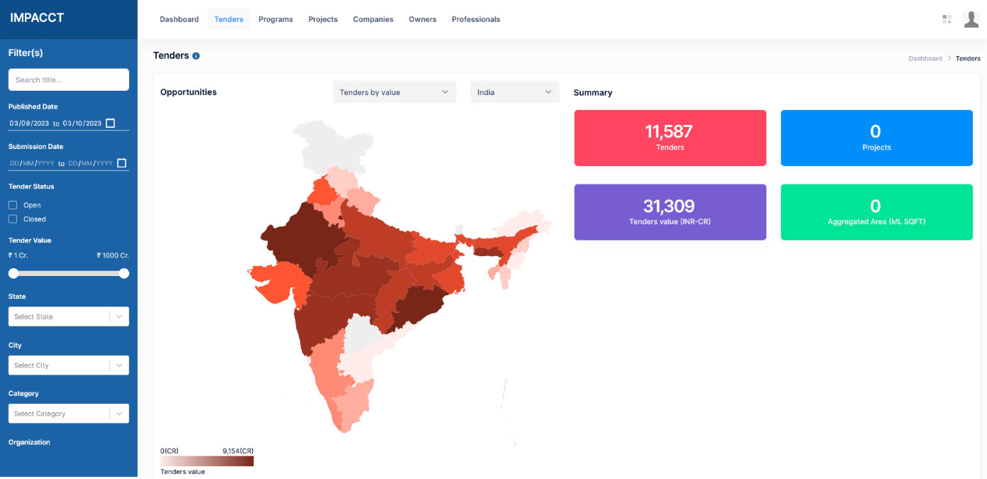The image size is (987, 479).
Task: Click the Dashboard breadcrumb link
Action: point(925,59)
